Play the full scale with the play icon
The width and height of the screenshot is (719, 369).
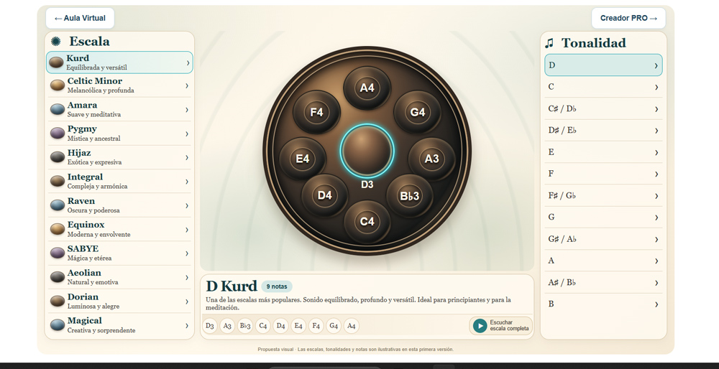click(x=480, y=325)
